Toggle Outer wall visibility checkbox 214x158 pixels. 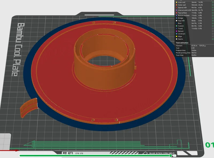coord(213,5)
